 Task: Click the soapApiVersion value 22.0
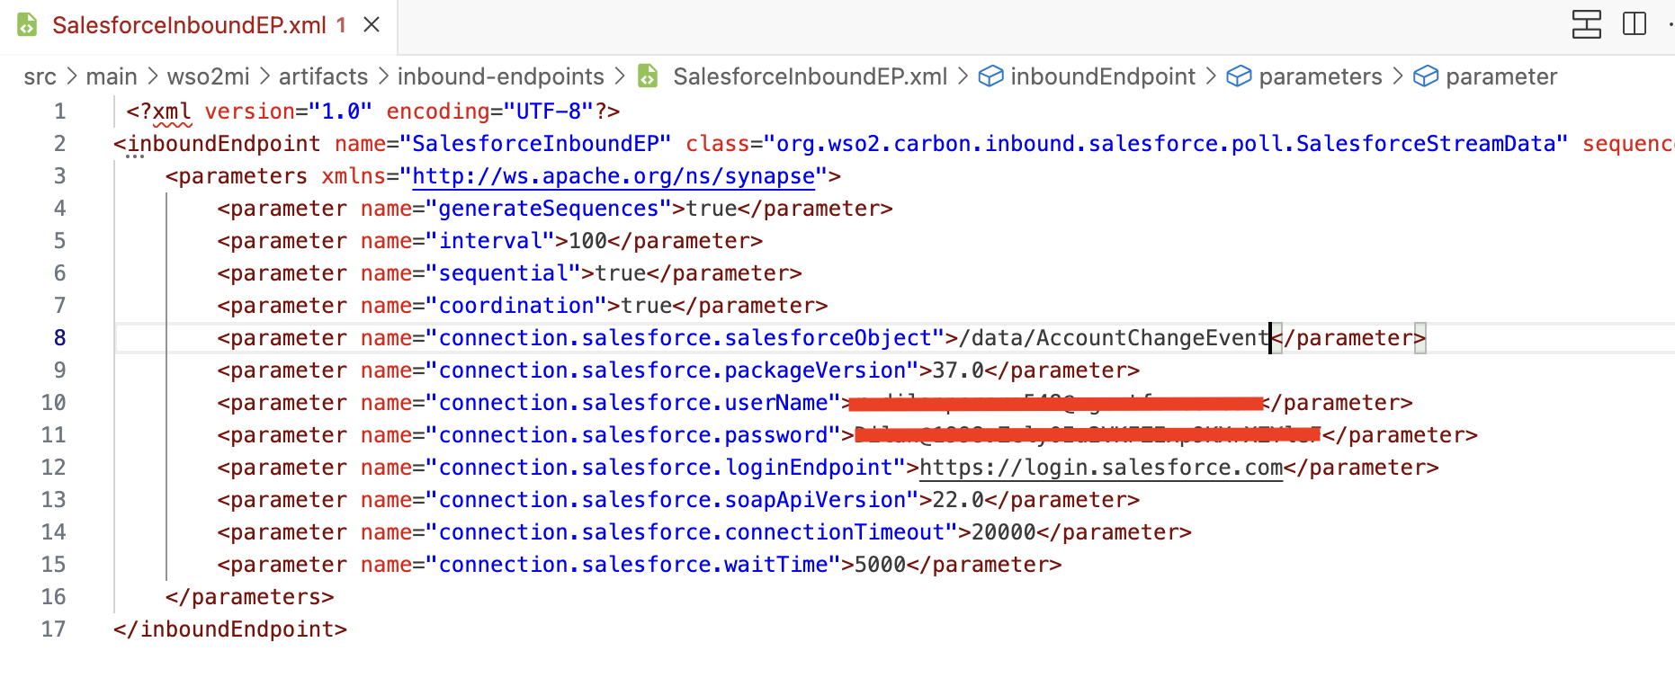[x=958, y=500]
